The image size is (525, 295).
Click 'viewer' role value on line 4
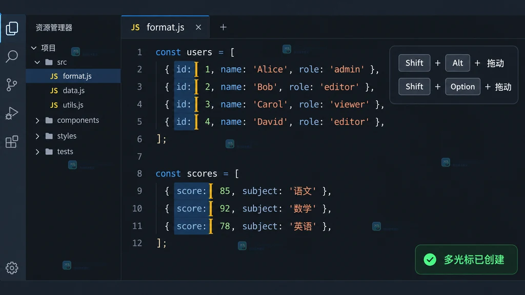pyautogui.click(x=350, y=104)
